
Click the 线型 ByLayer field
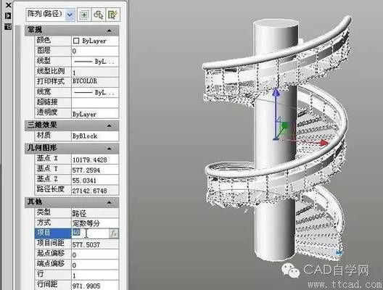point(95,62)
